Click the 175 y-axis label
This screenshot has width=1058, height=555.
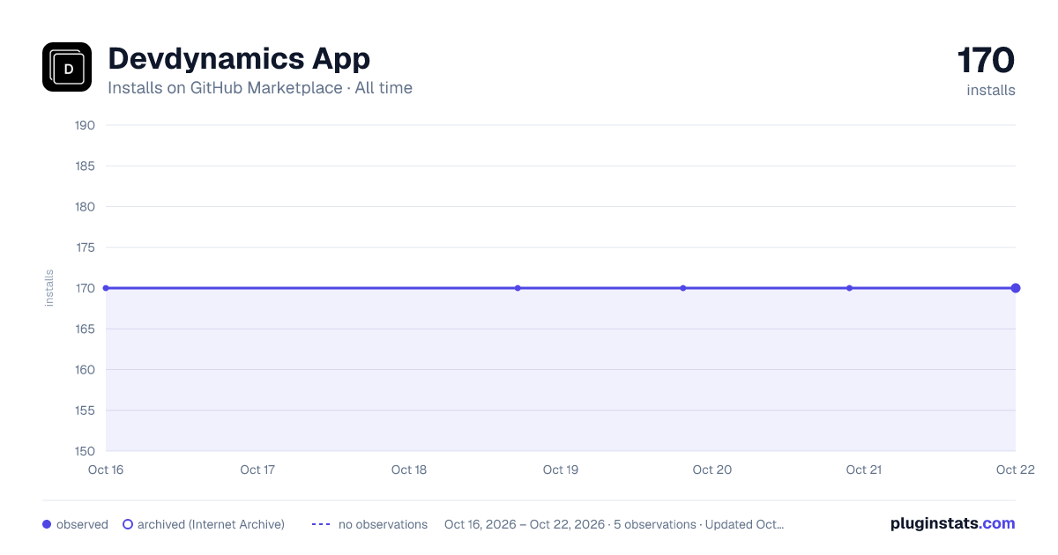click(86, 248)
